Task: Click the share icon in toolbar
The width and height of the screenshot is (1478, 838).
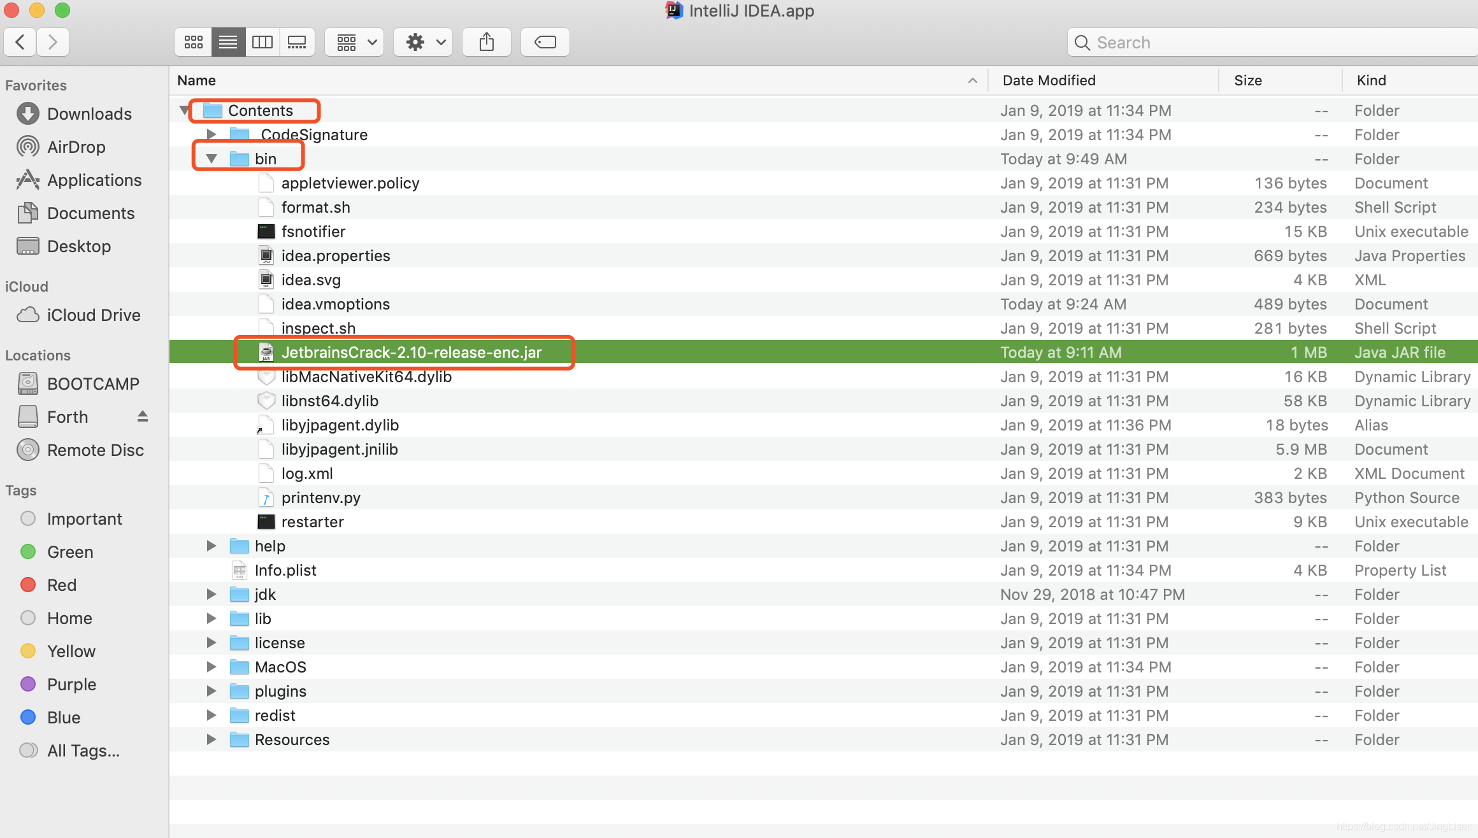Action: coord(487,41)
